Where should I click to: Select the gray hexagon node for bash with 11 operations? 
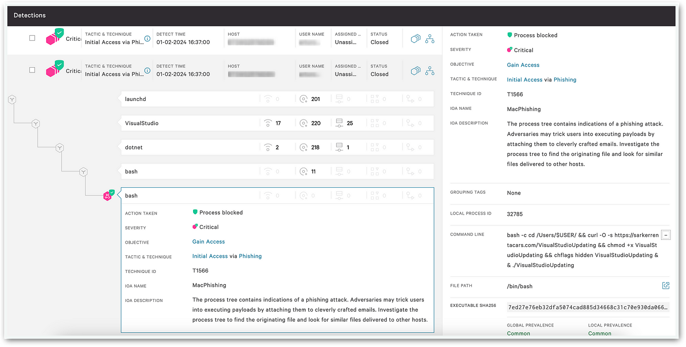pos(84,172)
